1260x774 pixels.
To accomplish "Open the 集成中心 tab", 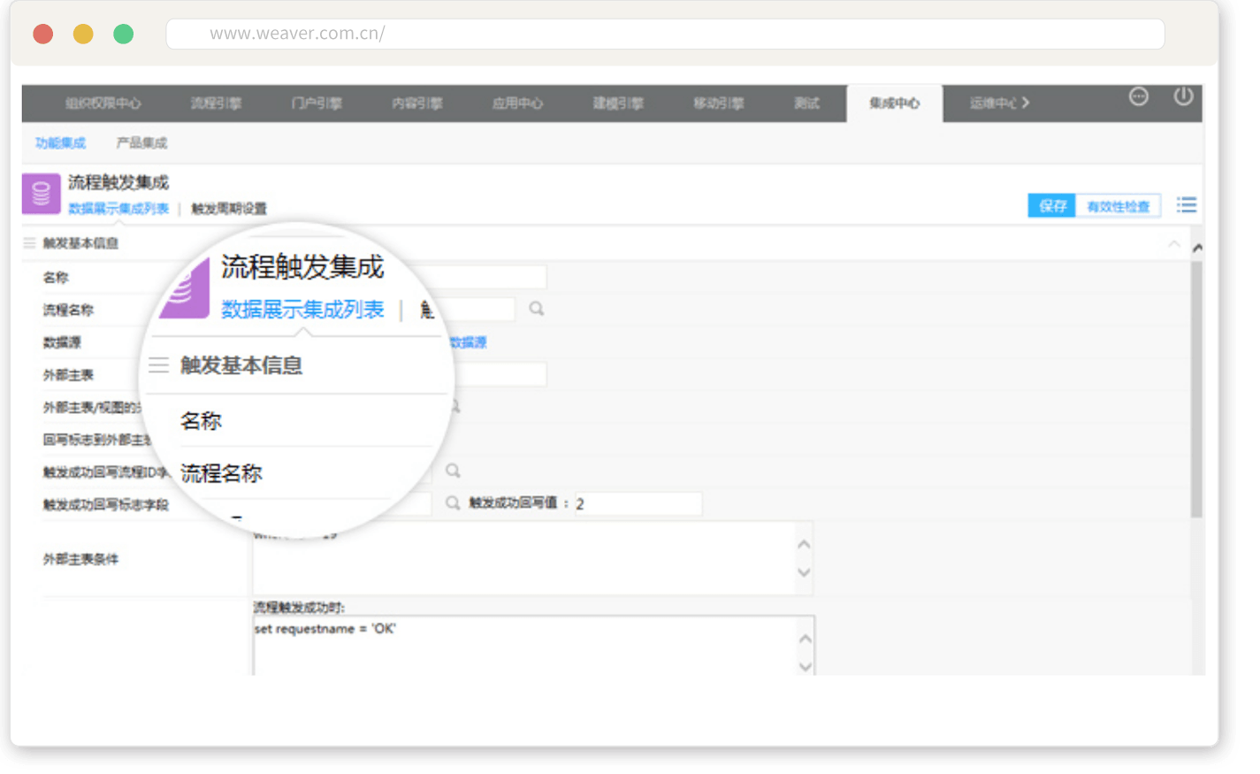I will (x=894, y=103).
